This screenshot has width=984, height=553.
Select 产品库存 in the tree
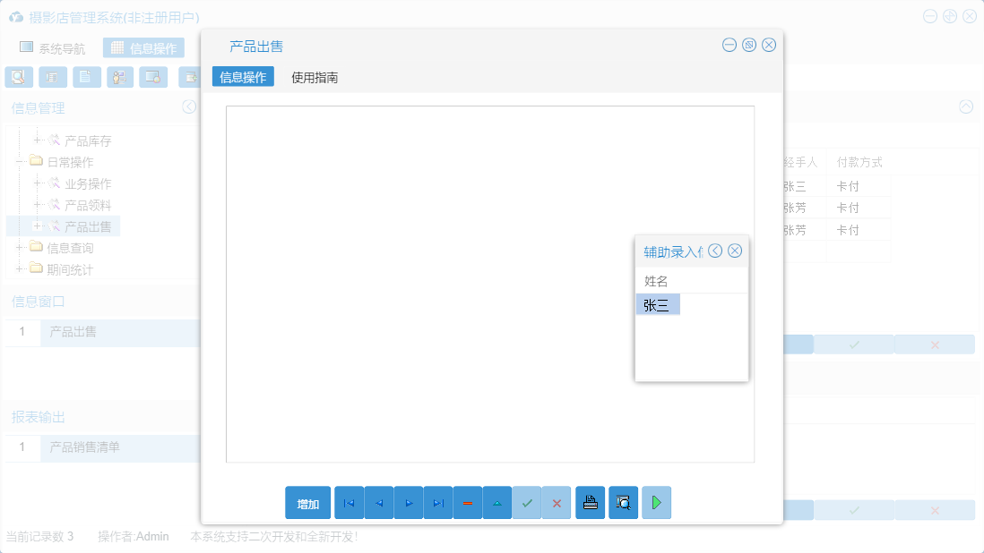coord(88,140)
